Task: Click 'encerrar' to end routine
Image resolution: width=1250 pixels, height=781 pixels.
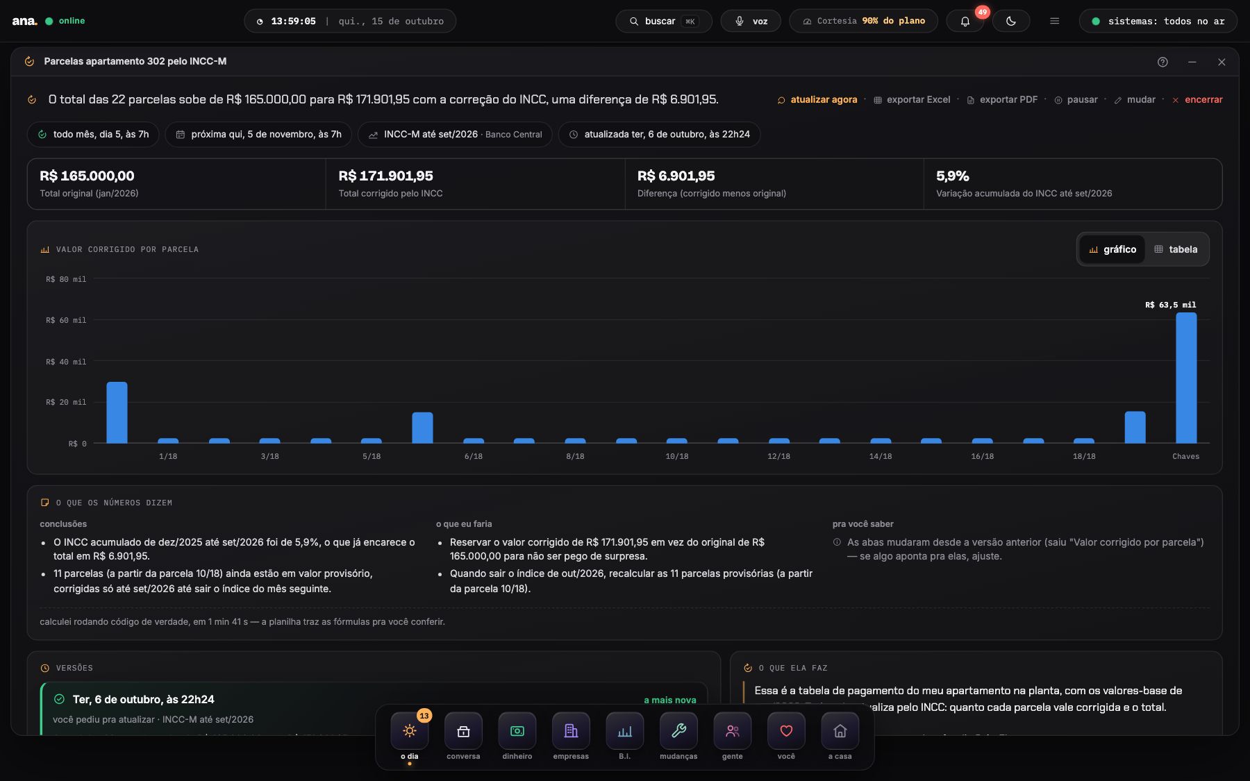Action: tap(1197, 99)
